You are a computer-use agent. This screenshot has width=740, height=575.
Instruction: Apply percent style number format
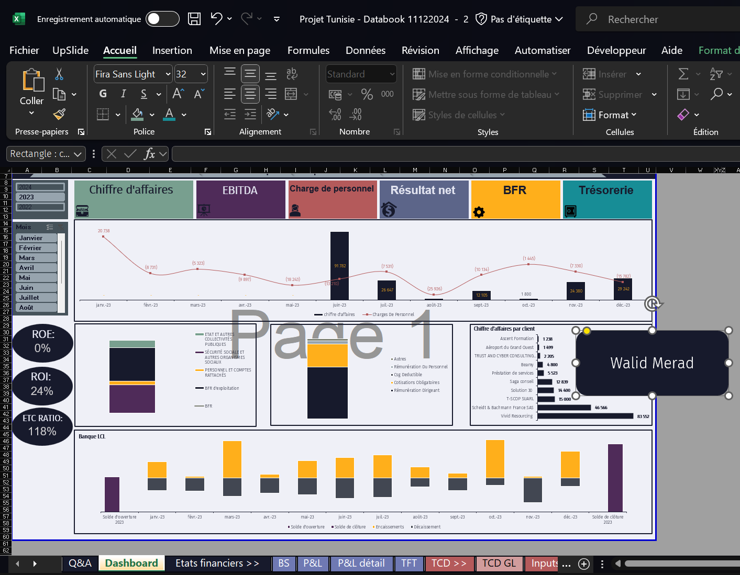click(367, 94)
